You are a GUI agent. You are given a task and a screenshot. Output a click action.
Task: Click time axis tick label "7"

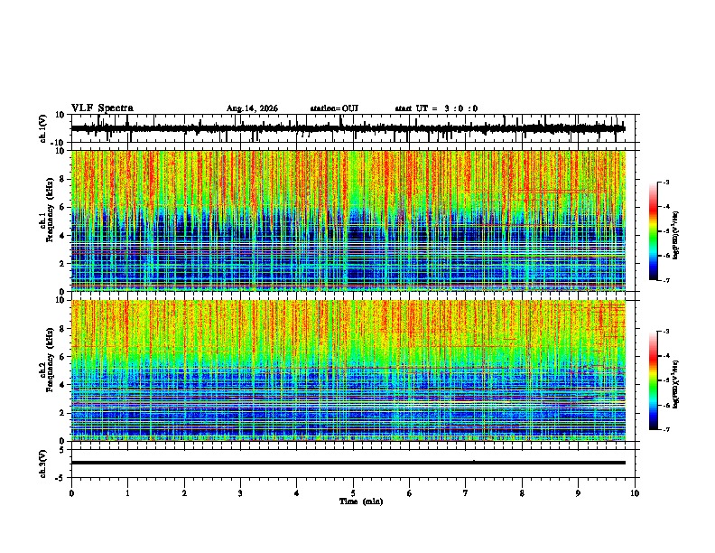coord(466,493)
